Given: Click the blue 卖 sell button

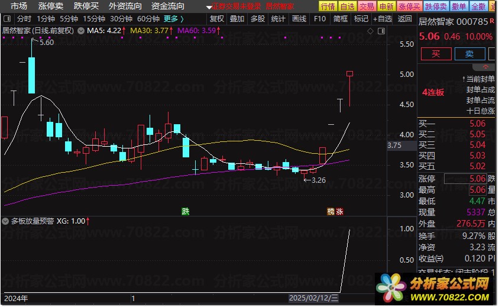Looking at the screenshot, I should click(x=469, y=54).
